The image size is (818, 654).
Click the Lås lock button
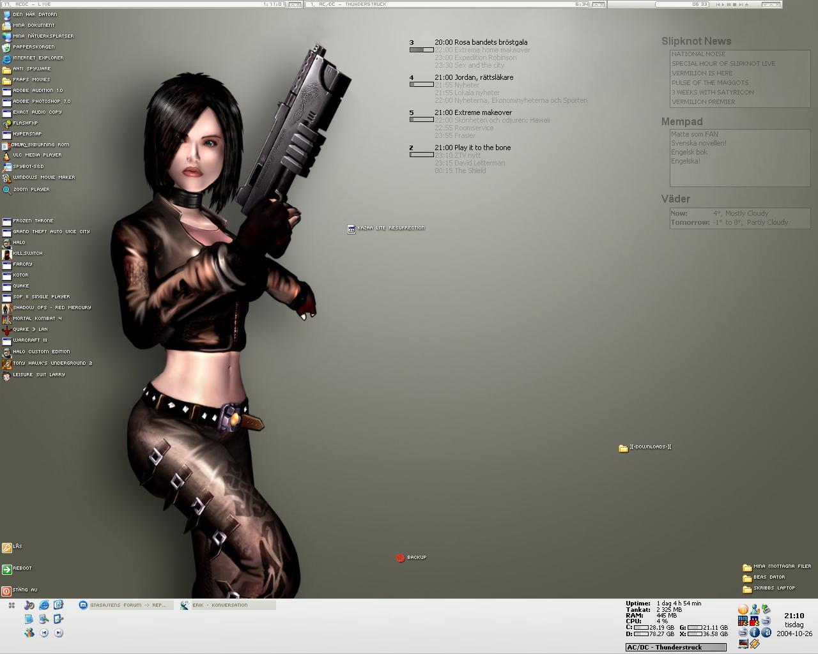pyautogui.click(x=12, y=547)
